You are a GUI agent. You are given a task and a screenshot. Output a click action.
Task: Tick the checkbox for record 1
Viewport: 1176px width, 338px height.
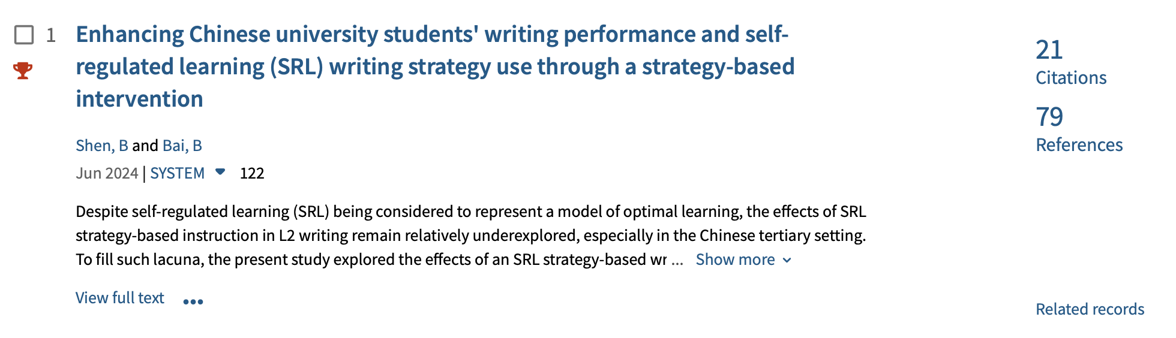coord(24,35)
